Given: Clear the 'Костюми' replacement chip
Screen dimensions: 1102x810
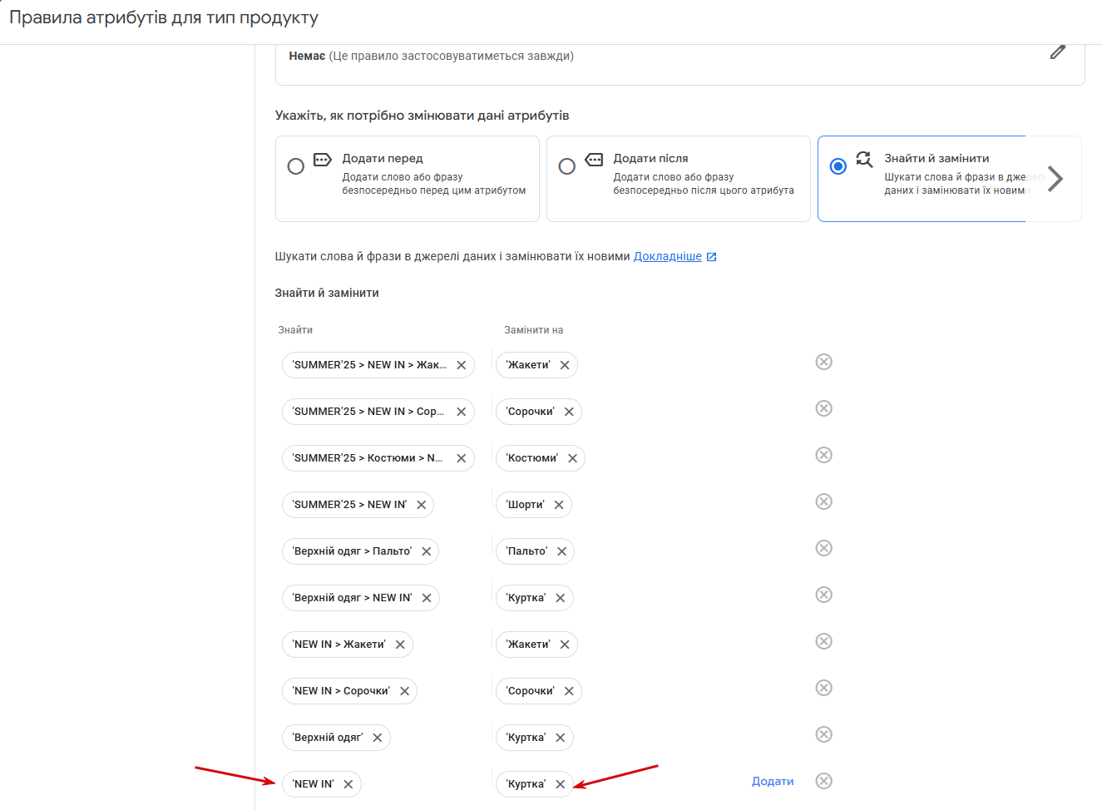Looking at the screenshot, I should click(572, 458).
